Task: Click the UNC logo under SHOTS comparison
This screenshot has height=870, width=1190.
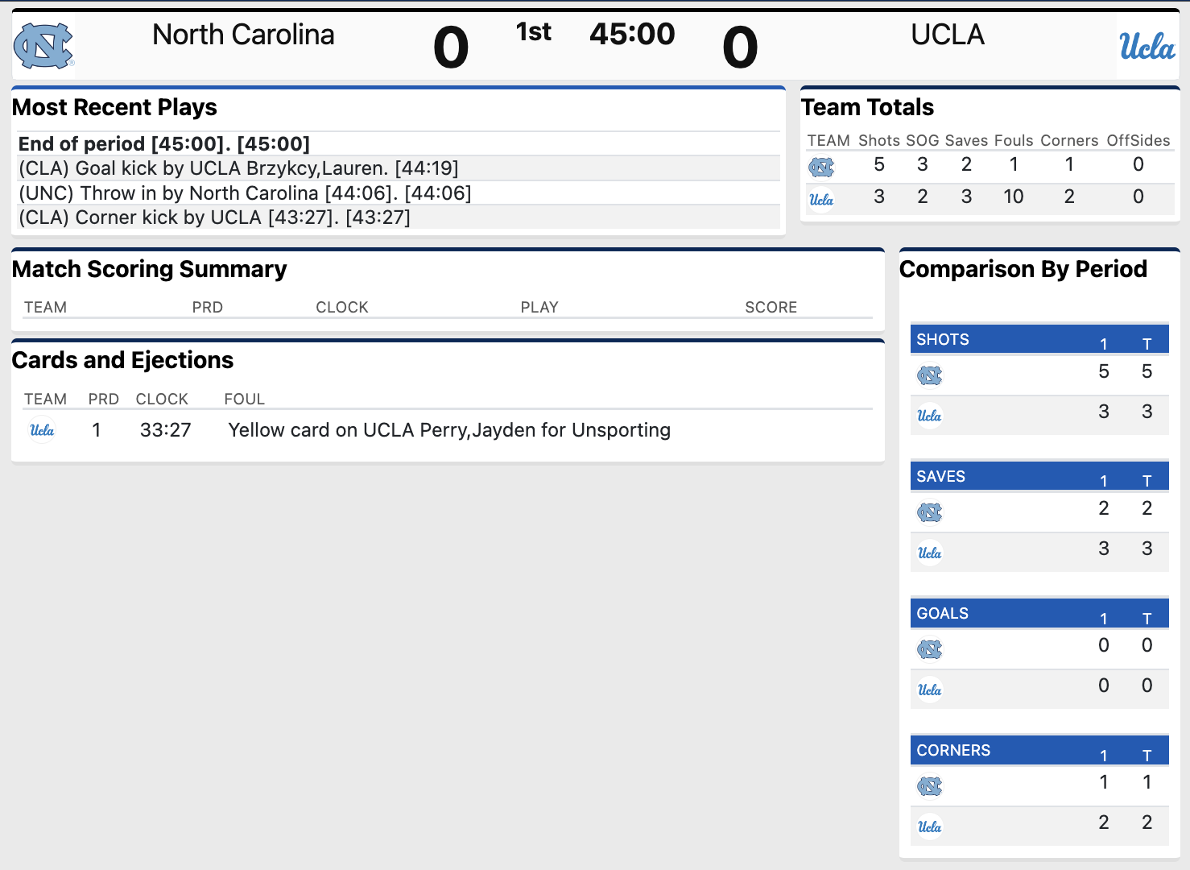Action: coord(932,375)
